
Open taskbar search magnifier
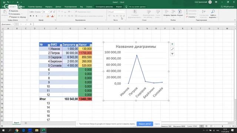[10, 130]
